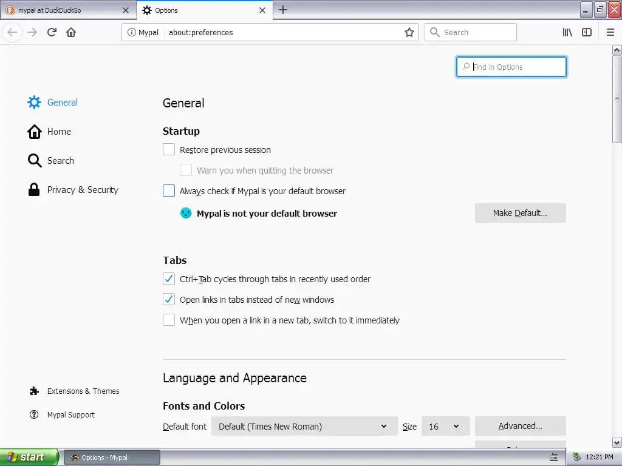Click the gear icon beside General category
This screenshot has height=466, width=622.
pyautogui.click(x=34, y=102)
